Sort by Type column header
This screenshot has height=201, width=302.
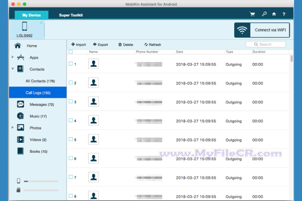tap(229, 52)
